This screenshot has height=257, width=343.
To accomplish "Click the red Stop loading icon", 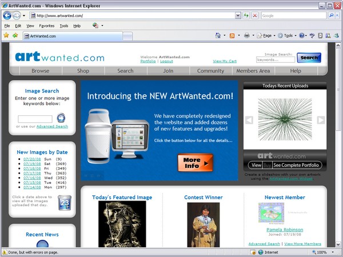I will click(x=255, y=15).
